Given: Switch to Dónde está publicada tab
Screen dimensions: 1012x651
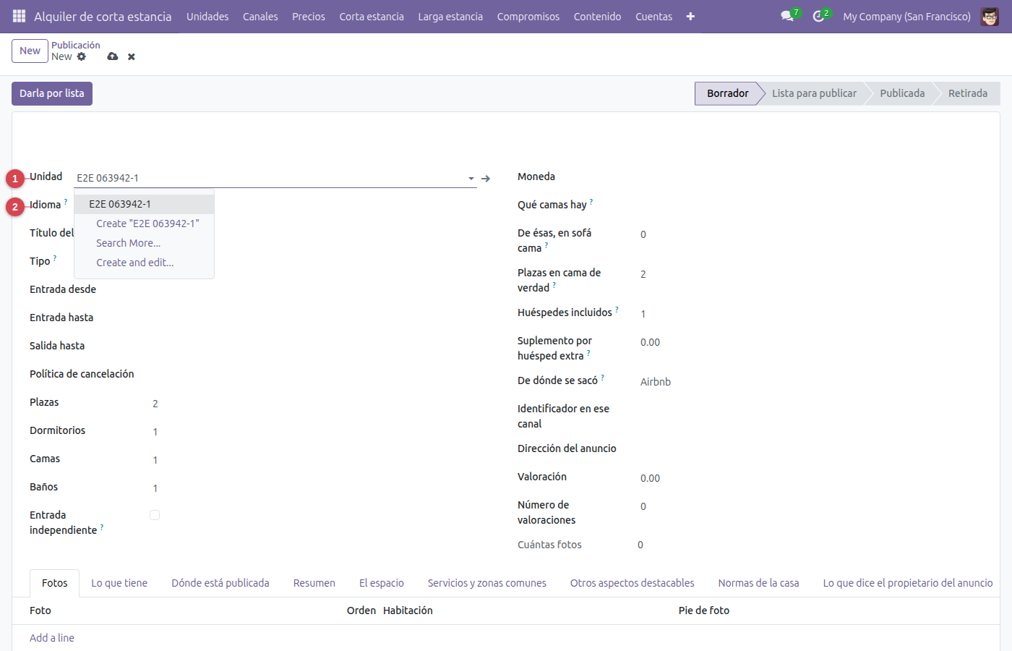Looking at the screenshot, I should (220, 583).
